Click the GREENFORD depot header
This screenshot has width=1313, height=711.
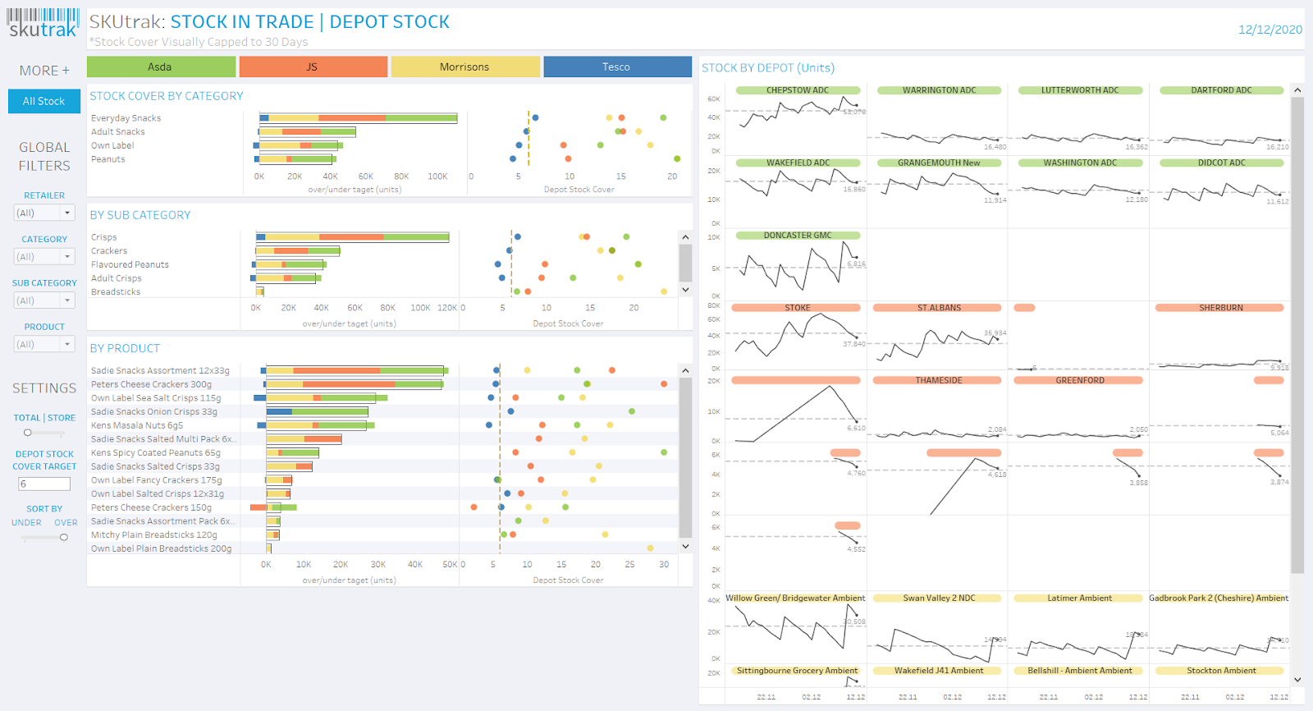(1079, 380)
